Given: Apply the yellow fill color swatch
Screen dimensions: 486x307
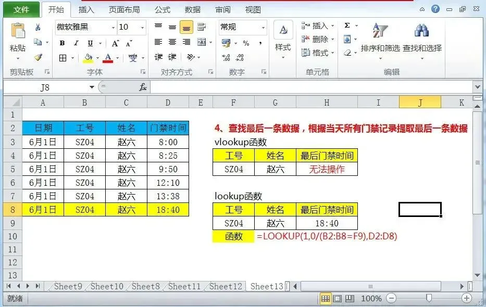Looking at the screenshot, I should [x=88, y=58].
